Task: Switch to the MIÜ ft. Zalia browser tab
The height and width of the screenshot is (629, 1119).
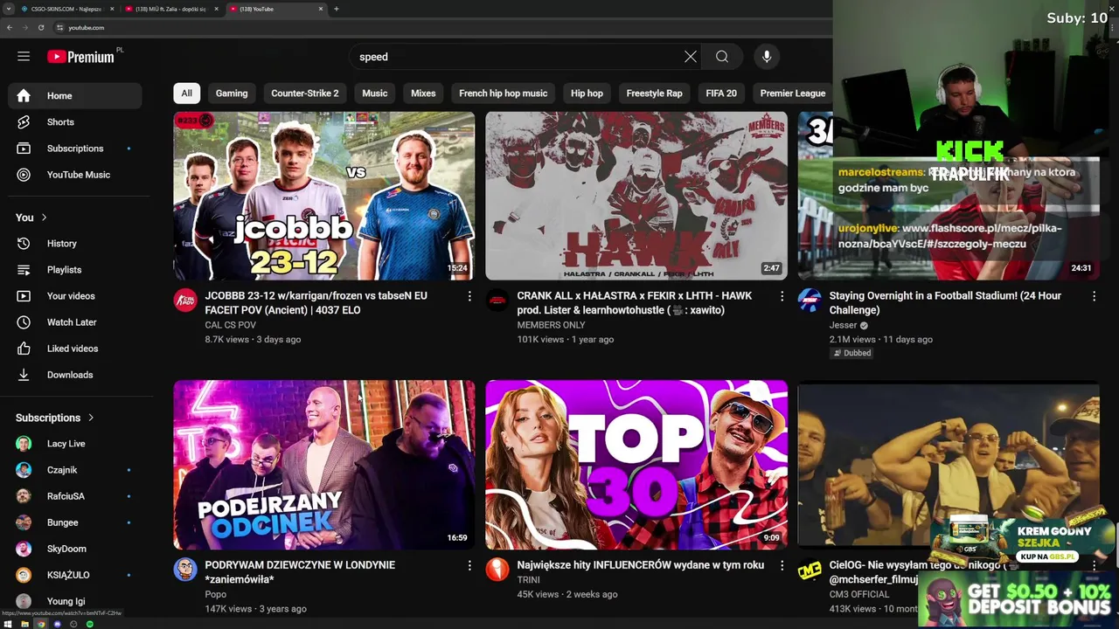Action: (x=172, y=9)
